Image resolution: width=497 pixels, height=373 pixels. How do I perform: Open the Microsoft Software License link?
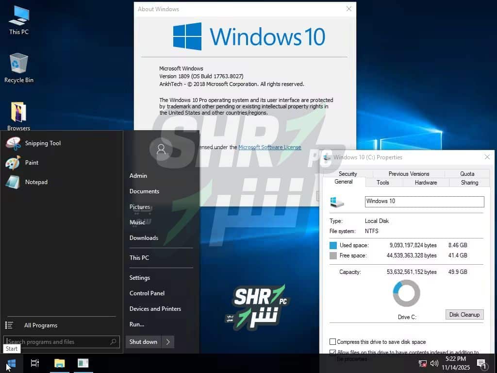(x=270, y=147)
